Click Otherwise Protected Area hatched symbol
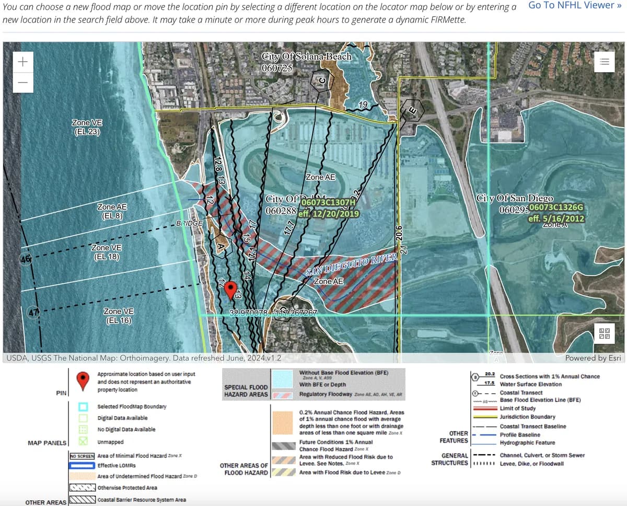627x506 pixels. click(x=82, y=487)
